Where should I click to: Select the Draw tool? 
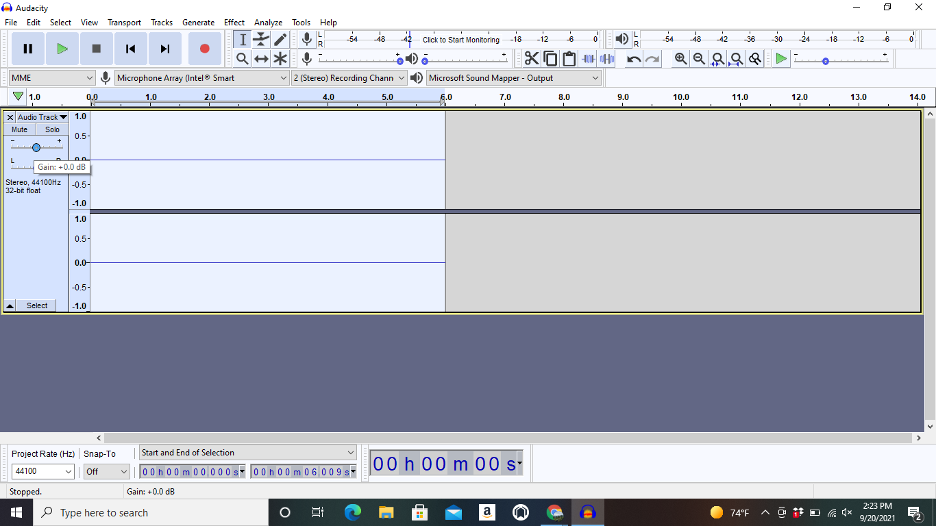point(280,39)
